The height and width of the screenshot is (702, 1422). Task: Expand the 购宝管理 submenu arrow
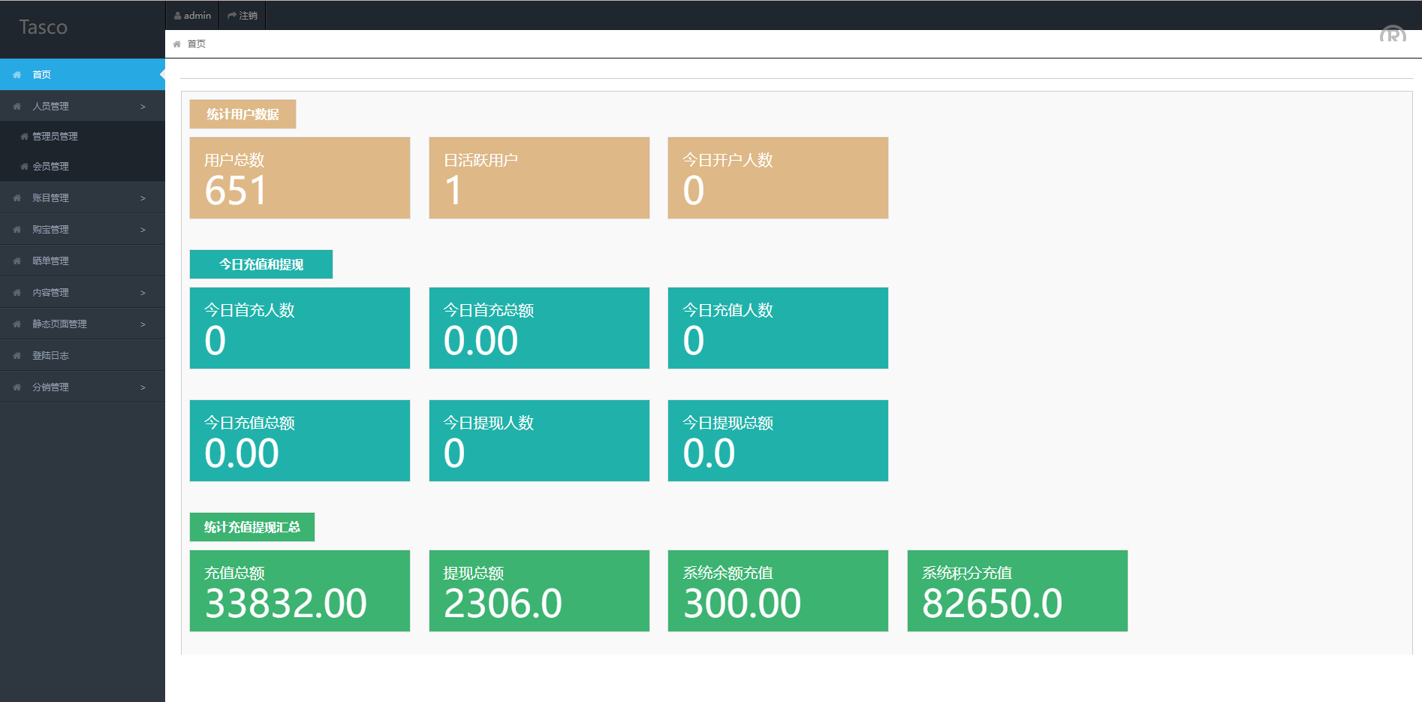tap(143, 230)
